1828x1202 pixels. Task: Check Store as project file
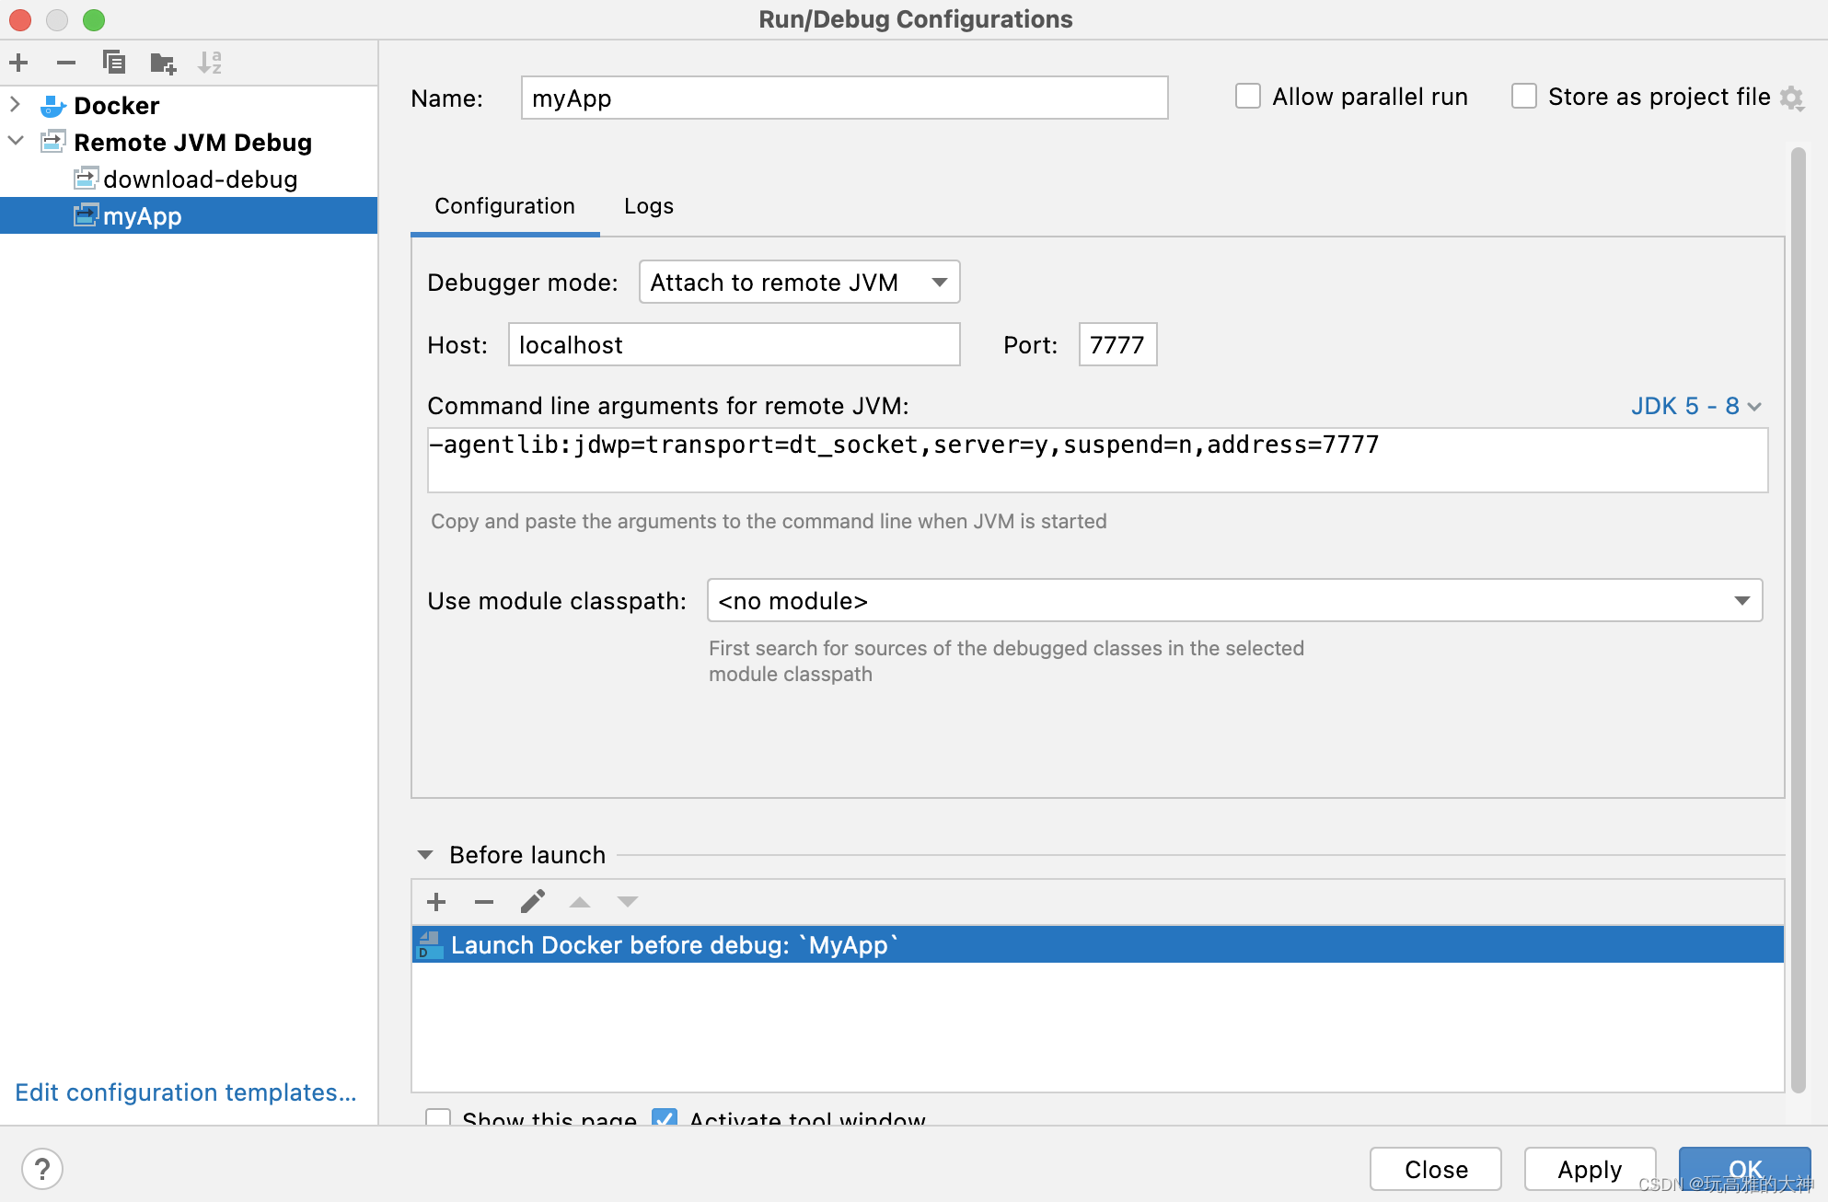(x=1524, y=96)
